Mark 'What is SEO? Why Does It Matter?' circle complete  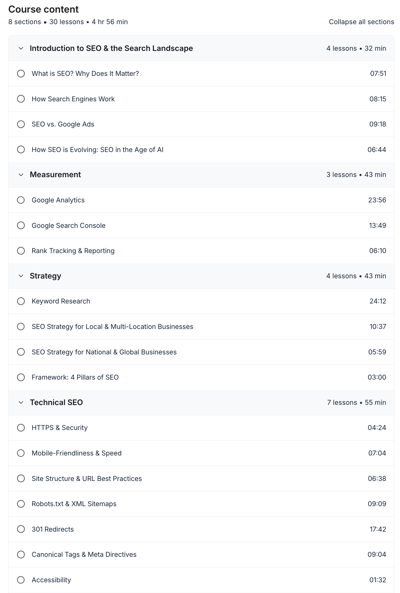click(21, 73)
